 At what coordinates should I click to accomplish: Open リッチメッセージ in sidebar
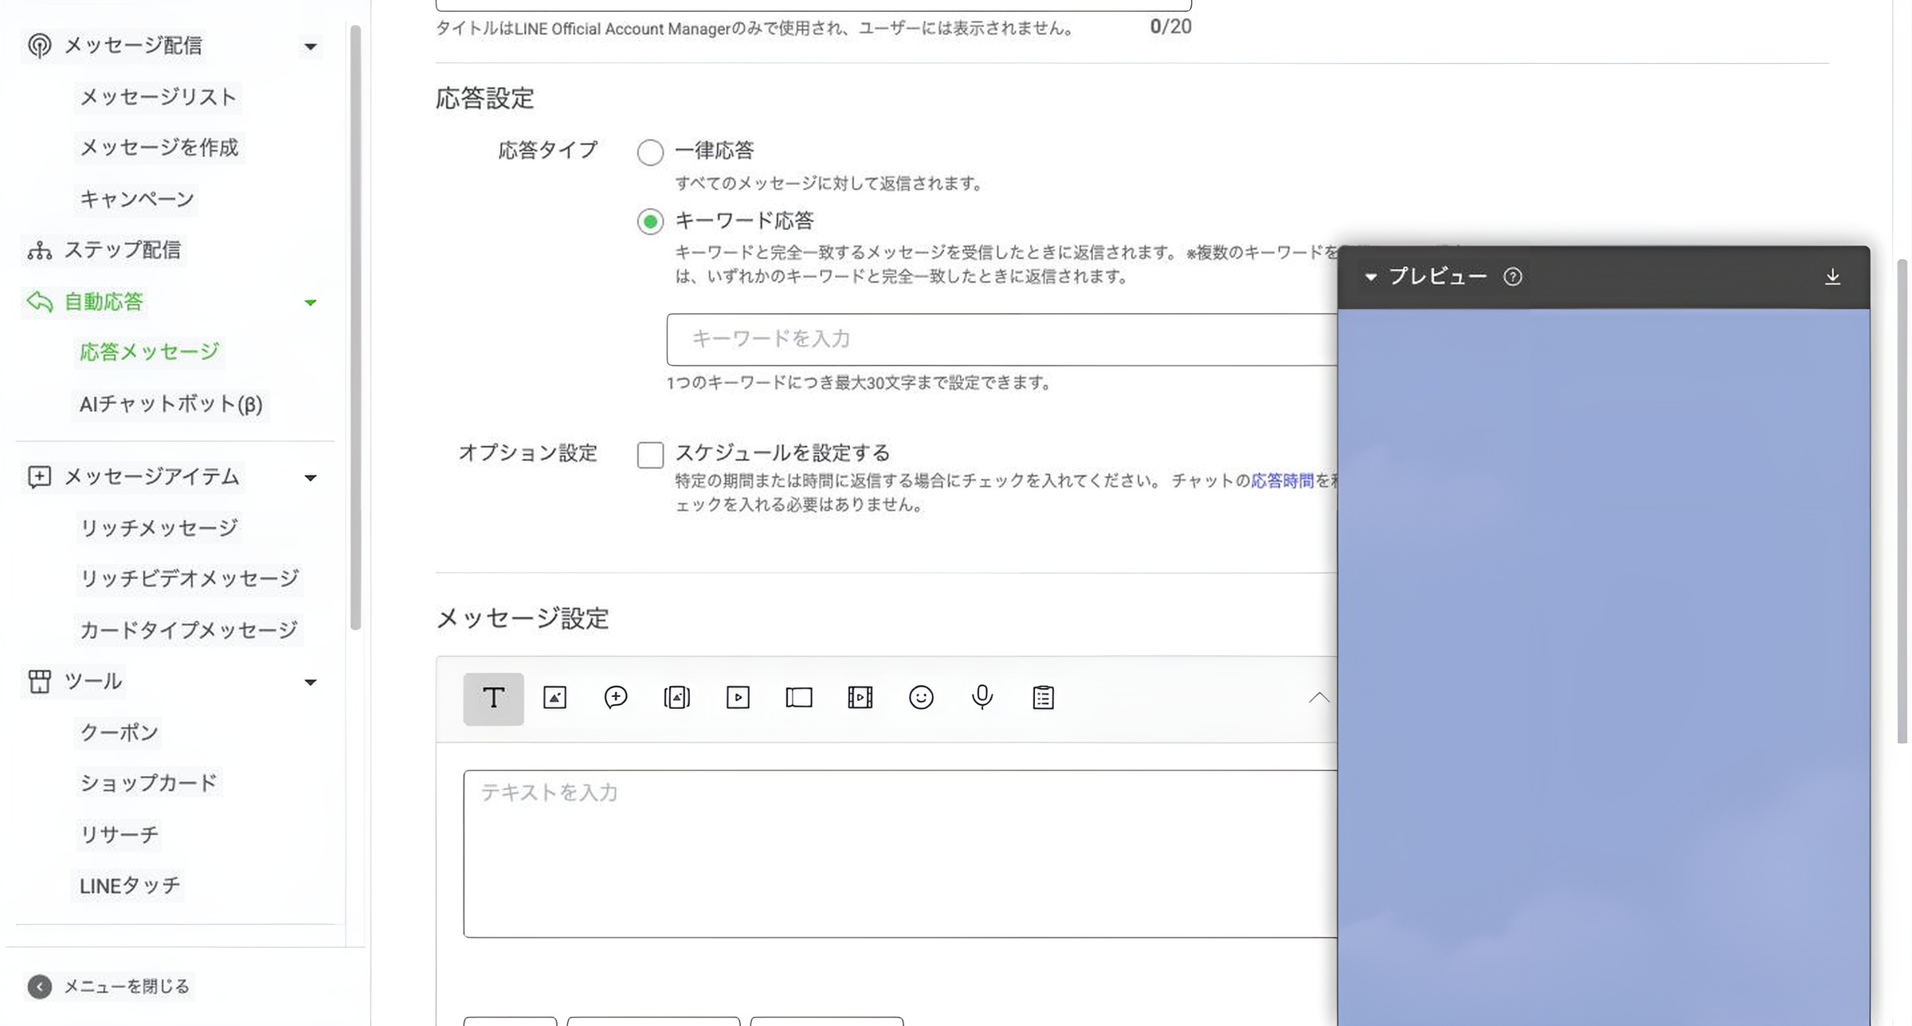tap(159, 528)
